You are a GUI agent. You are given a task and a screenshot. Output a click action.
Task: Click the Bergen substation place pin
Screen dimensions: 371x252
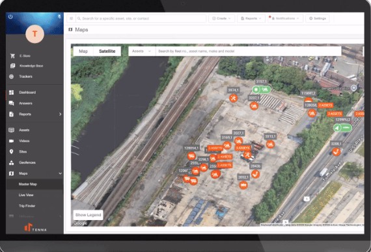pos(353,88)
